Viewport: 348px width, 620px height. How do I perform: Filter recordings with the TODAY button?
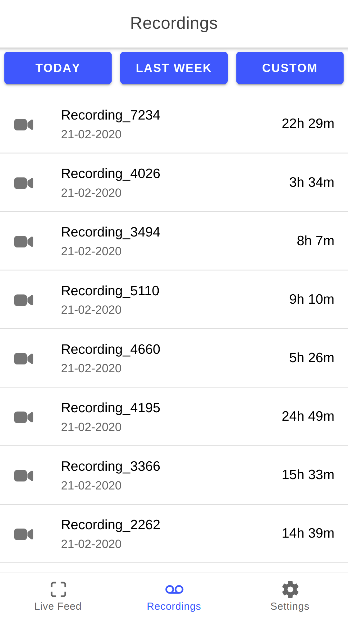(x=58, y=68)
